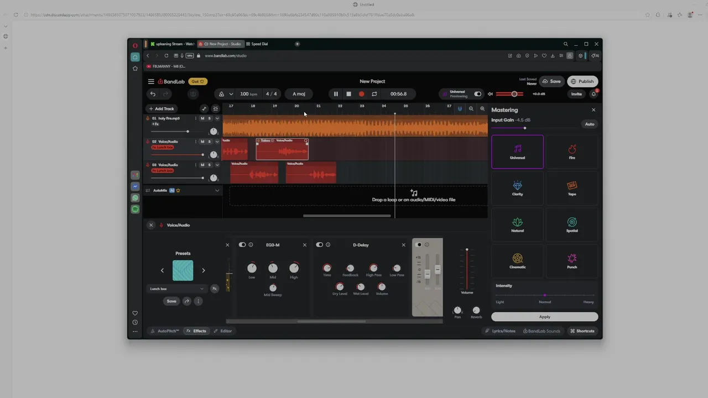Open the A maj key selector
The width and height of the screenshot is (708, 398).
point(299,94)
